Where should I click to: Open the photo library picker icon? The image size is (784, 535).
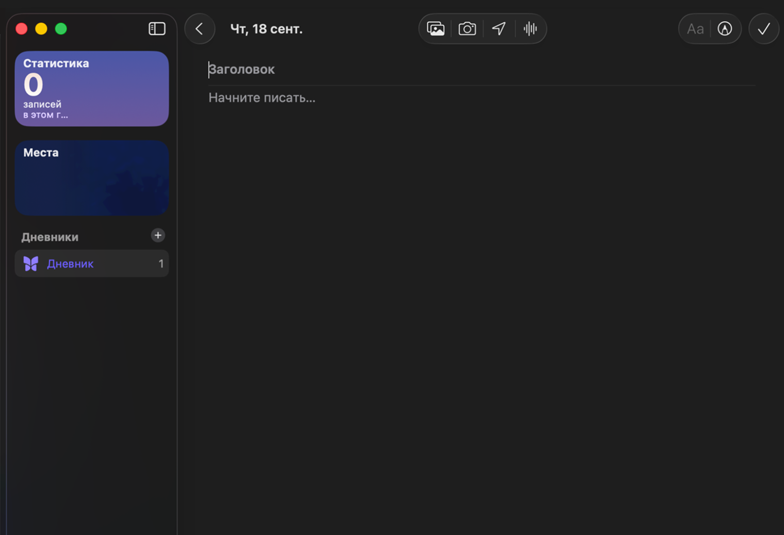click(435, 29)
